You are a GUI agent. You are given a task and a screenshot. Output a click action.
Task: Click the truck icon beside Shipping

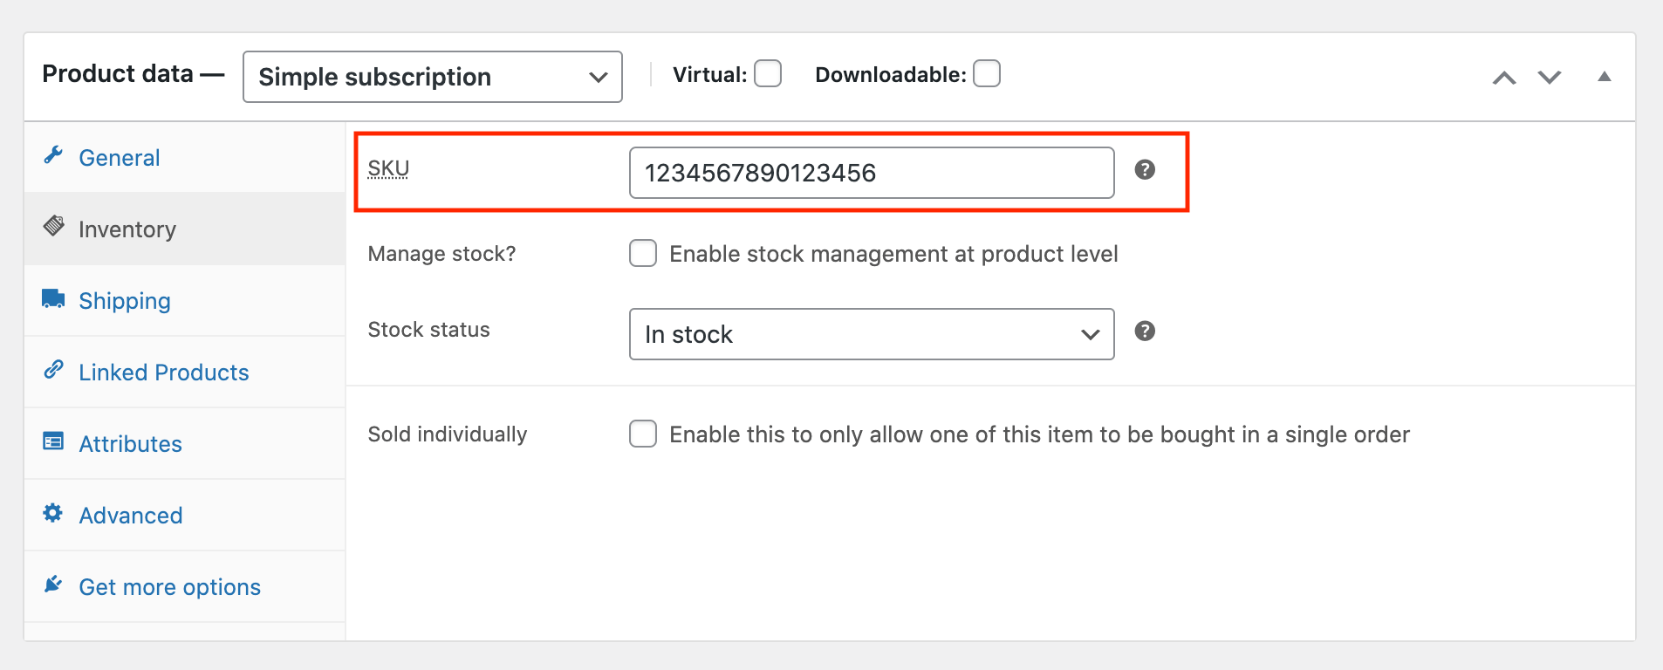[53, 298]
